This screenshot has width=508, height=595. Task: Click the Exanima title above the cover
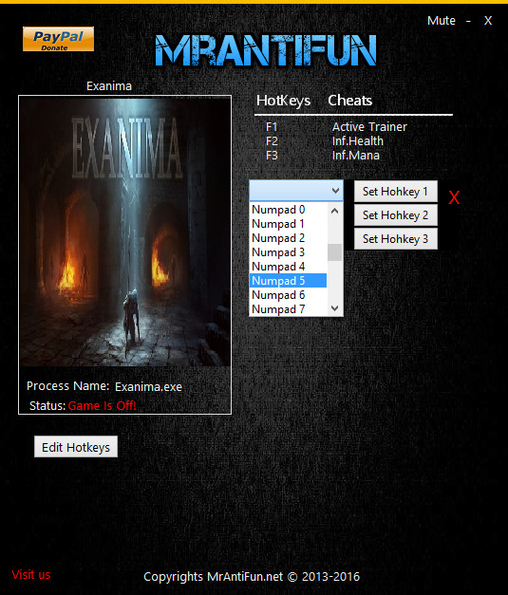click(x=109, y=86)
